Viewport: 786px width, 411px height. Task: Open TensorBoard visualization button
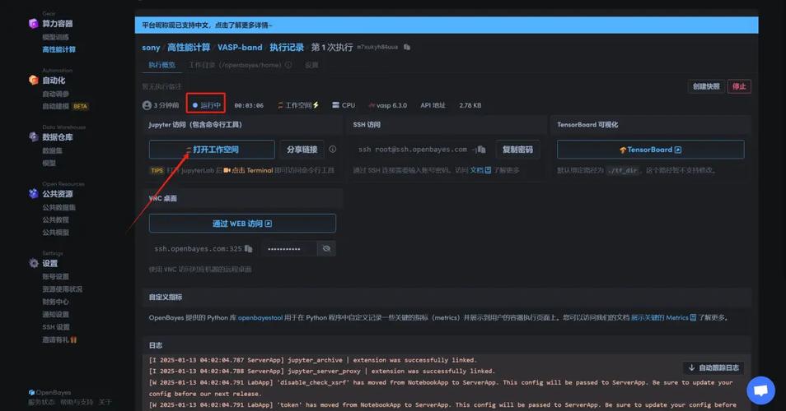coord(650,150)
